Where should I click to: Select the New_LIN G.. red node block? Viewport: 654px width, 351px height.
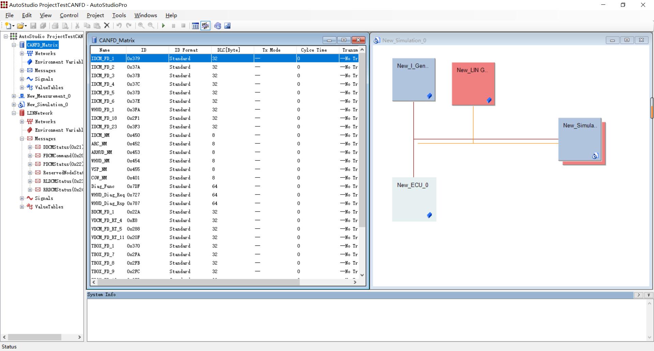[473, 84]
